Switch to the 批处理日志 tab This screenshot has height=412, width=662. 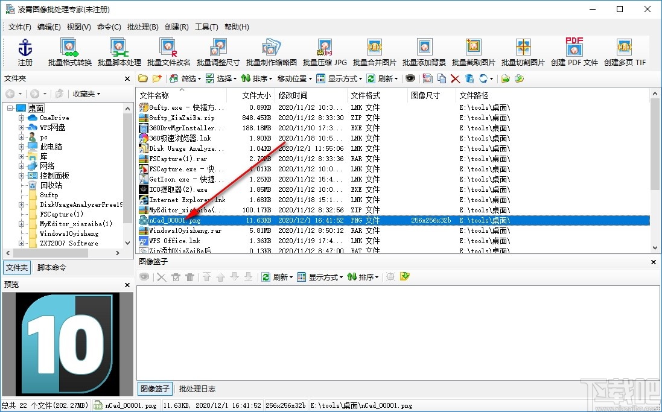[197, 389]
